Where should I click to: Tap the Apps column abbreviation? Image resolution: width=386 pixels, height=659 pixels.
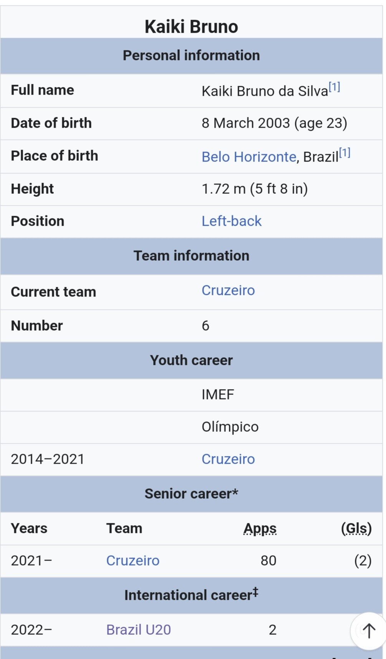coord(260,529)
